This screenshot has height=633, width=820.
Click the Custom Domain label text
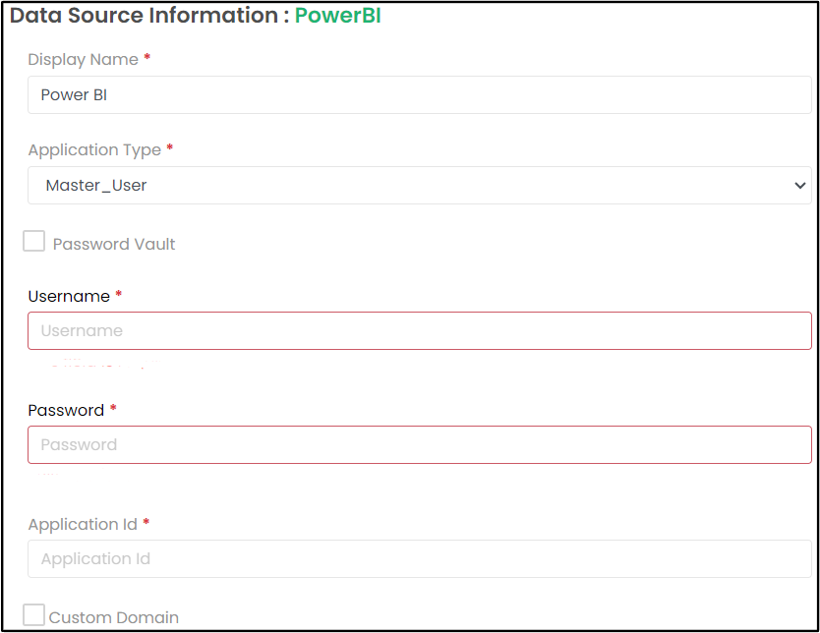pos(114,618)
